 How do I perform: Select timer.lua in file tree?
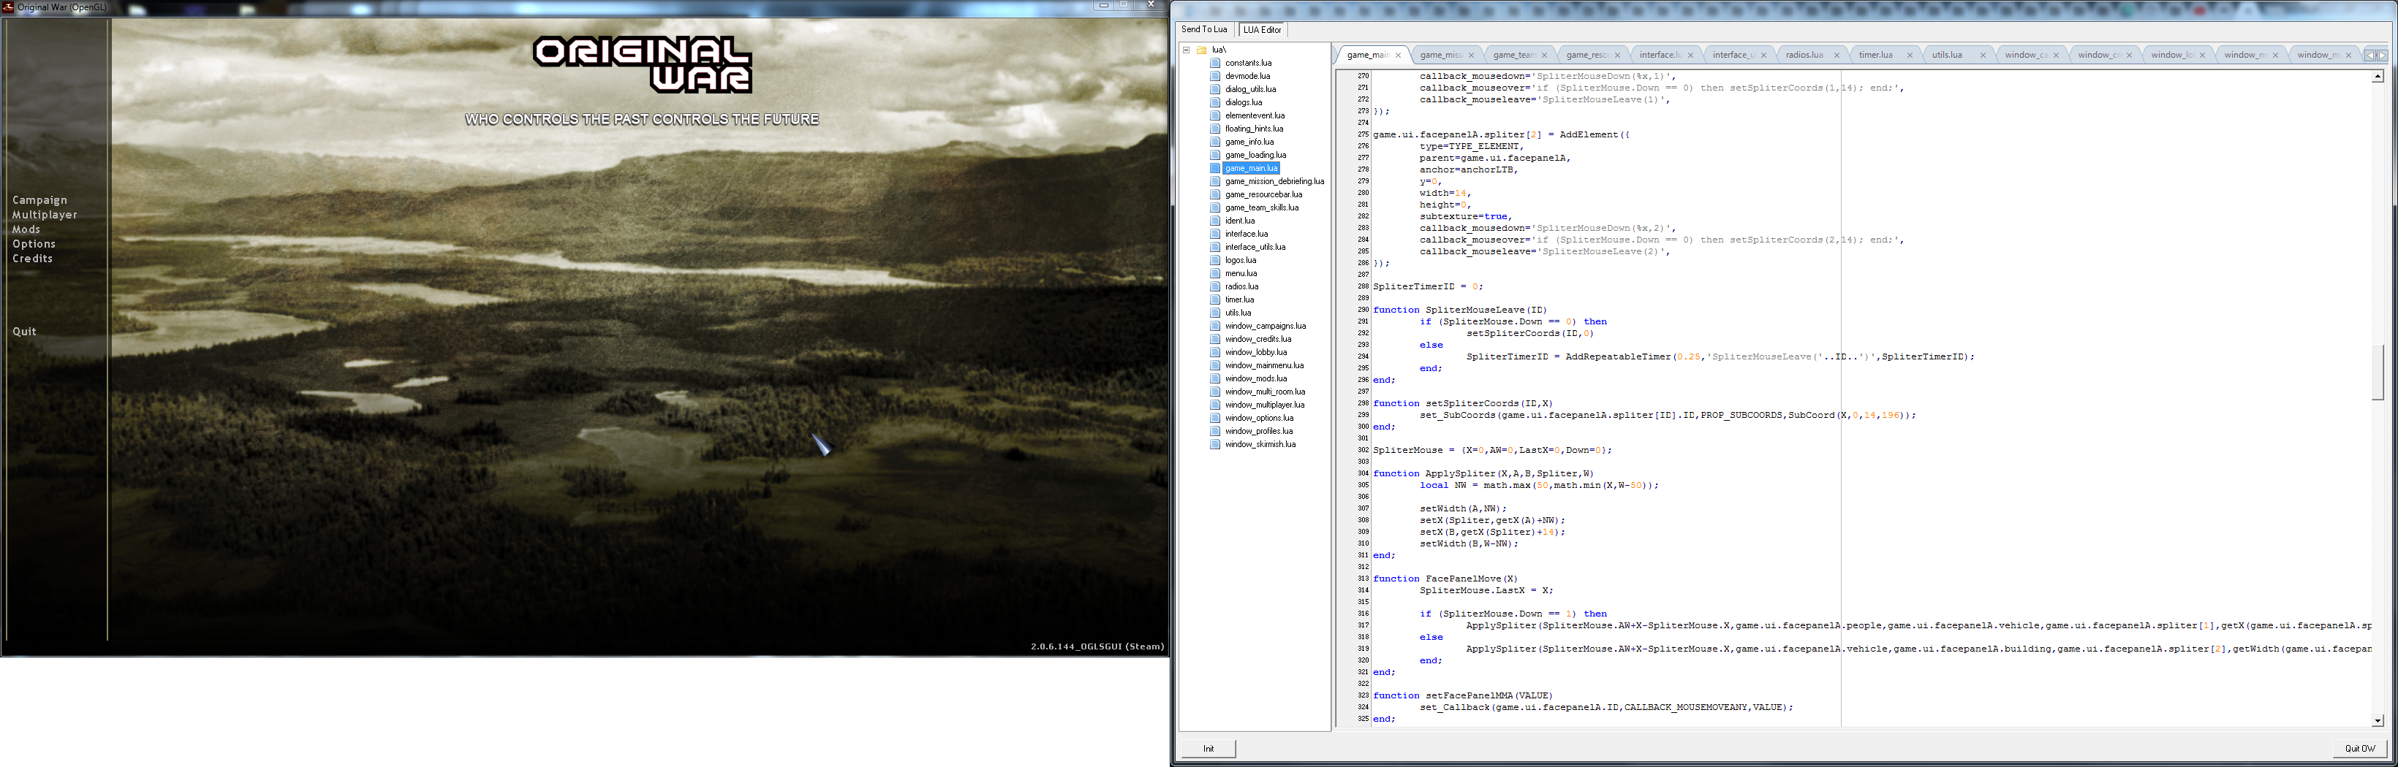(1239, 299)
